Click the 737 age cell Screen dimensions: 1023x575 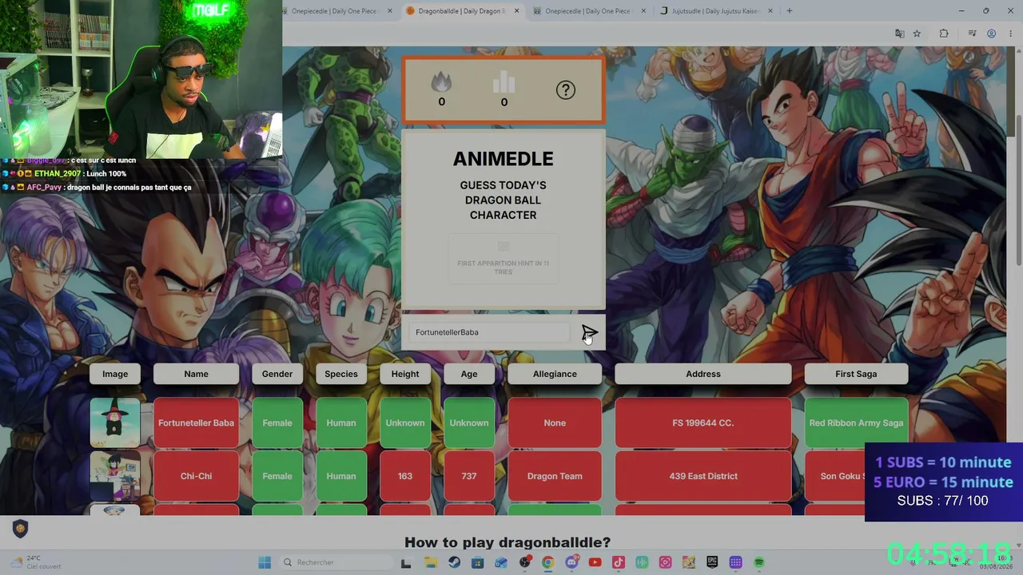tap(469, 476)
